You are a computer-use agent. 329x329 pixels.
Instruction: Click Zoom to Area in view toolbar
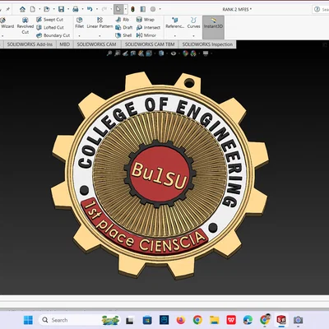point(118,53)
